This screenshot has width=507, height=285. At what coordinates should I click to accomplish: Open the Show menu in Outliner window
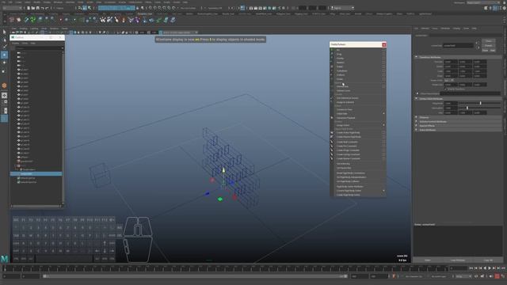click(x=25, y=43)
